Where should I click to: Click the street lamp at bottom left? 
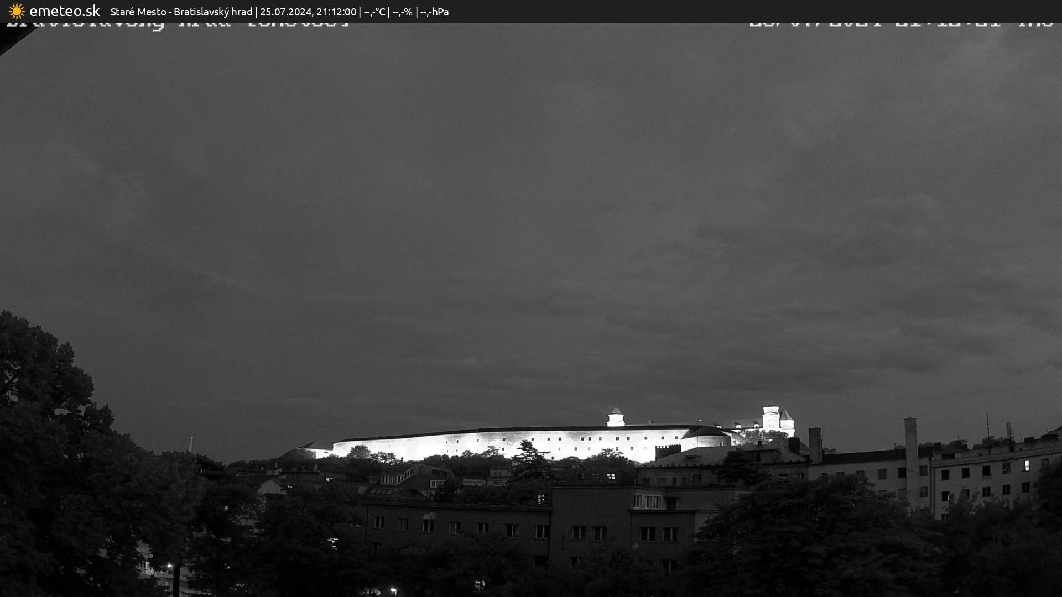[x=170, y=567]
